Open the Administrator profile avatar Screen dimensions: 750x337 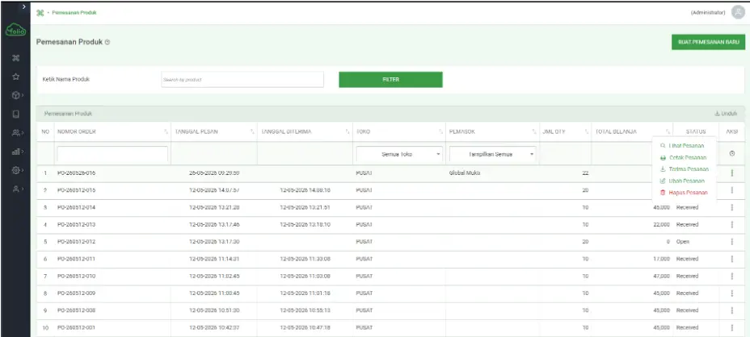(x=738, y=12)
